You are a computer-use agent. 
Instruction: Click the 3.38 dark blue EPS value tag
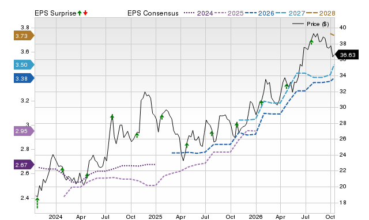coord(24,78)
